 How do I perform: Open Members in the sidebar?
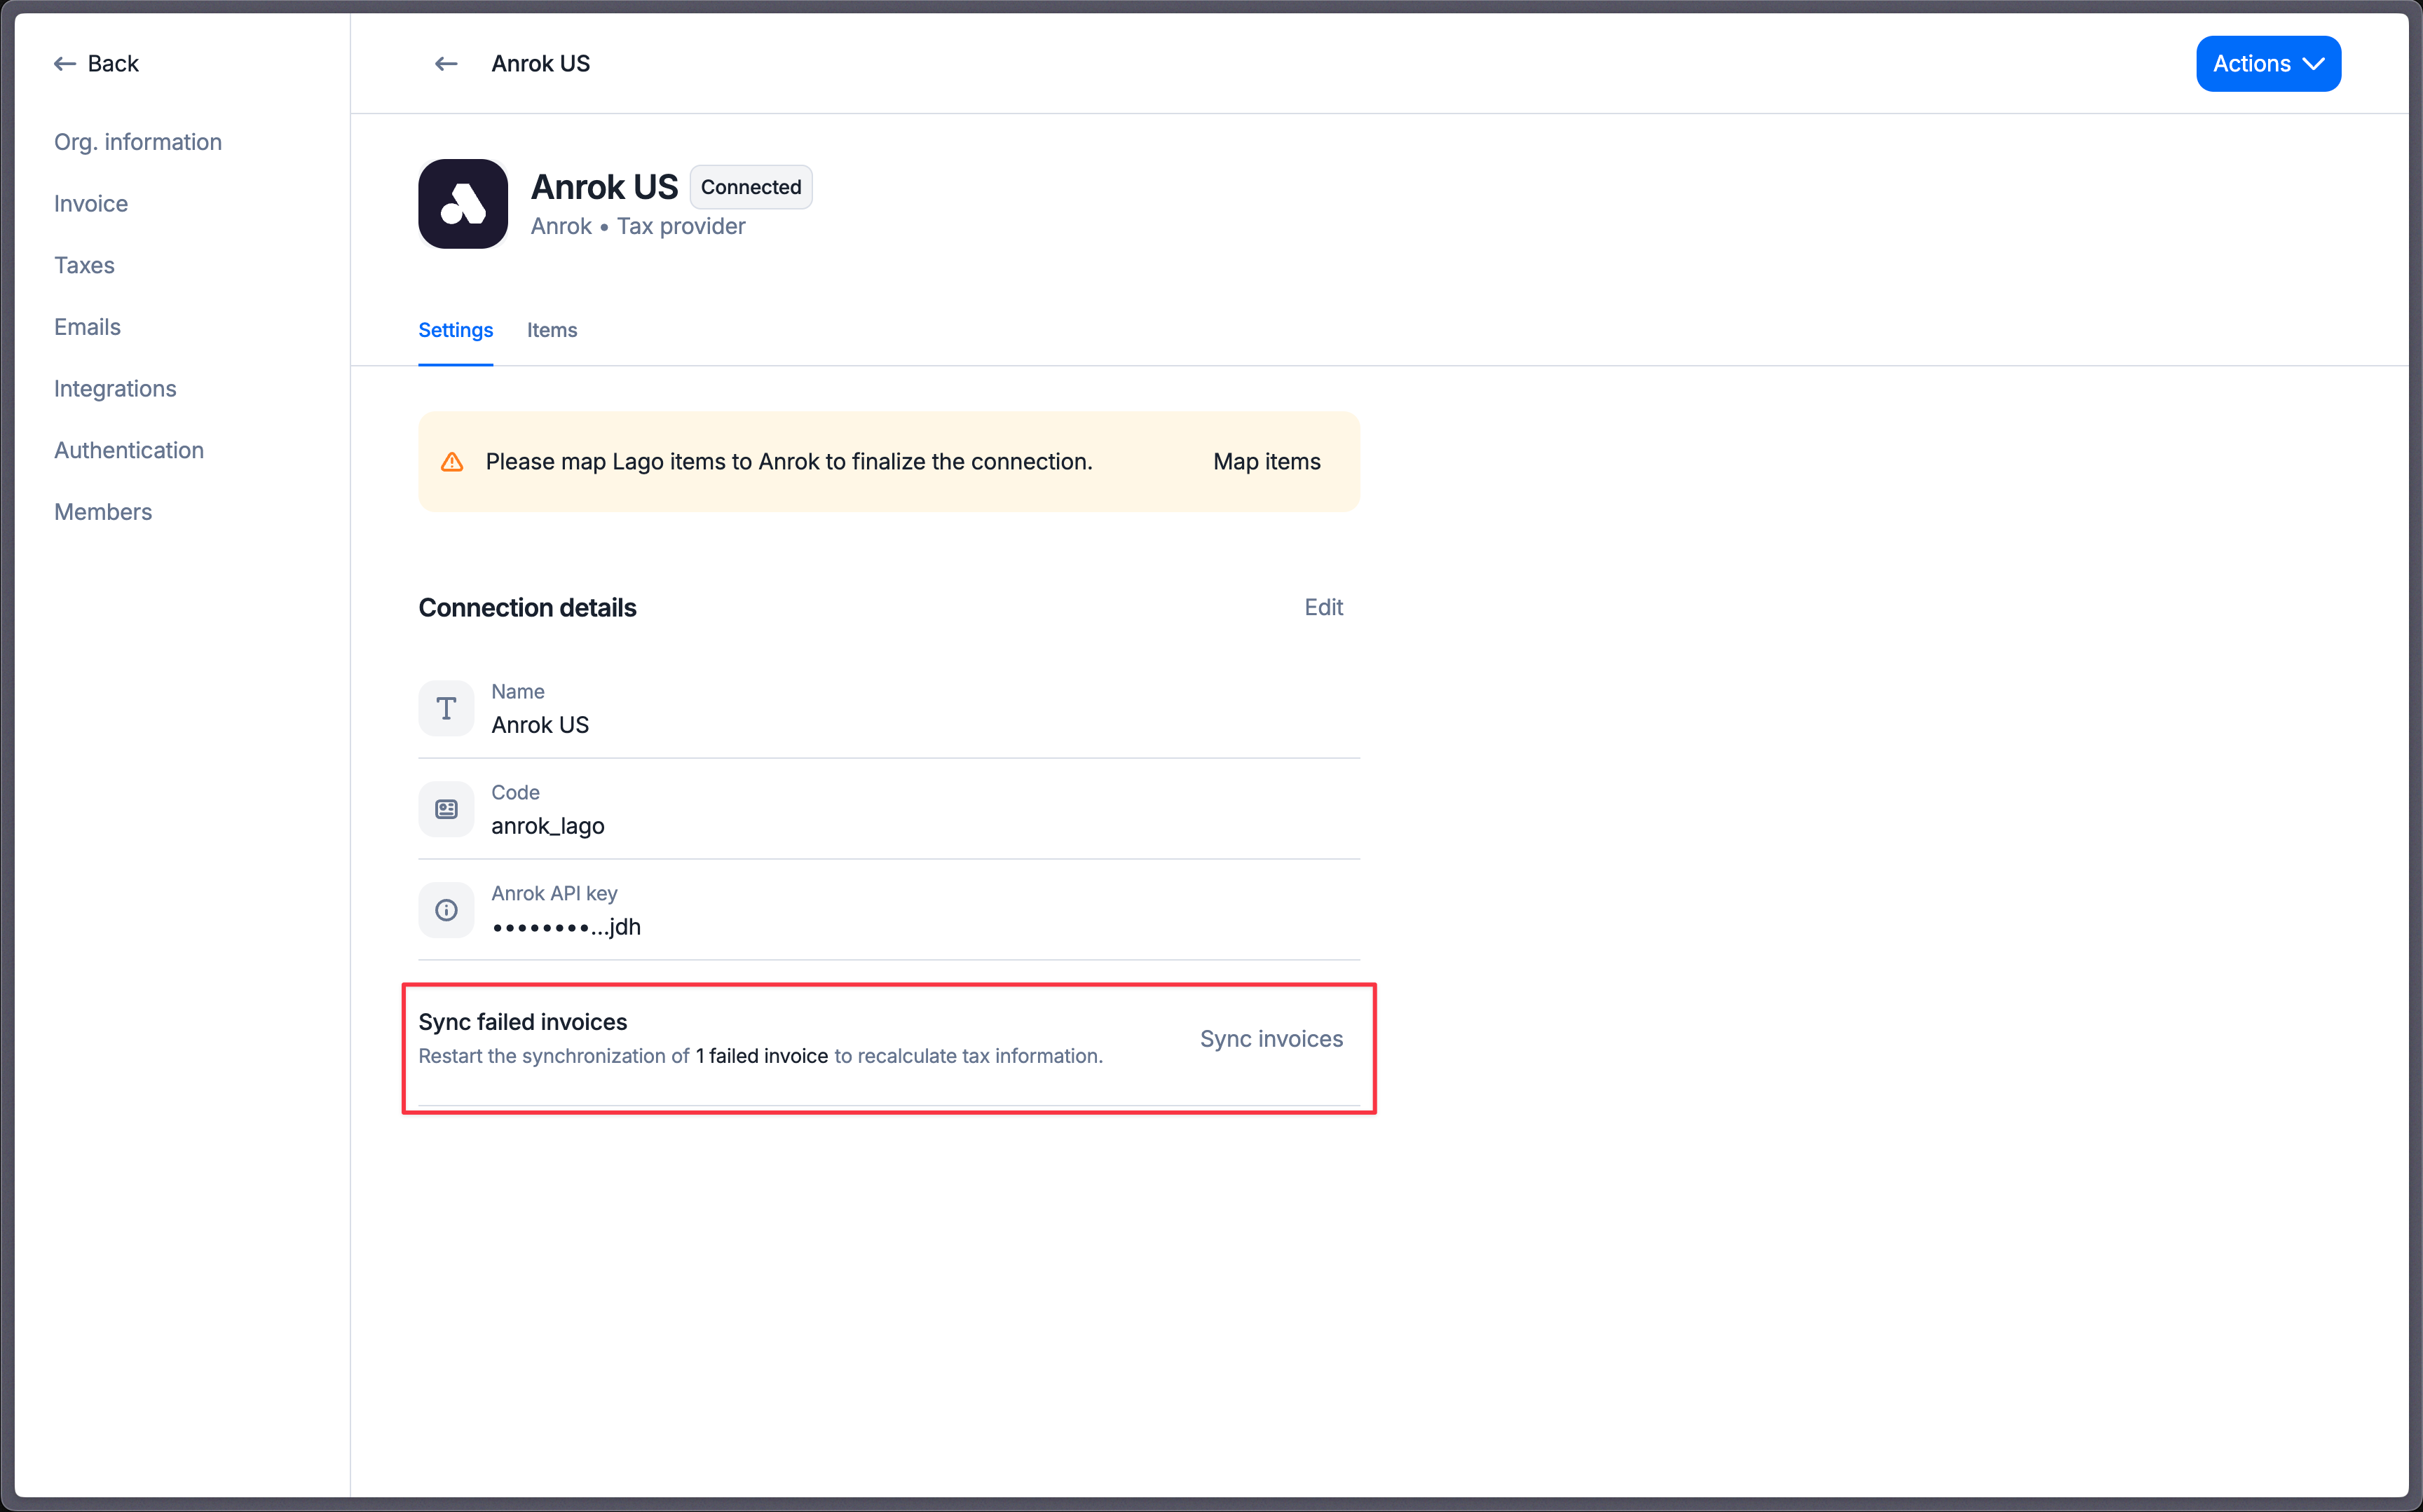(x=103, y=512)
